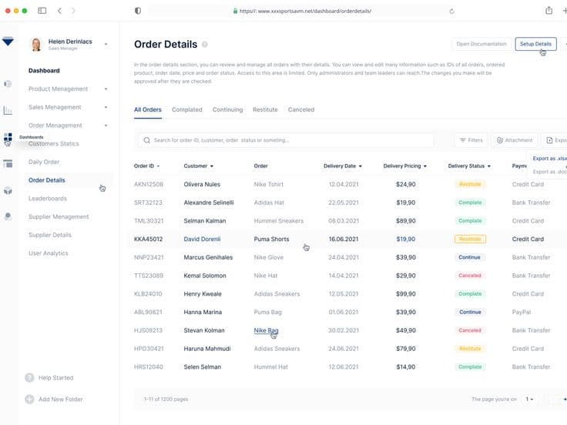Click the Add New Folder plus icon
Screen dimensions: 567x425
(x=29, y=400)
